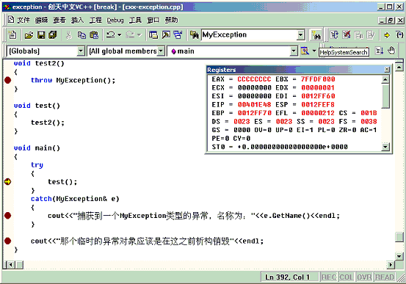Click the Step Into braces icon
Screen dimensions: 406x284
click(x=400, y=34)
